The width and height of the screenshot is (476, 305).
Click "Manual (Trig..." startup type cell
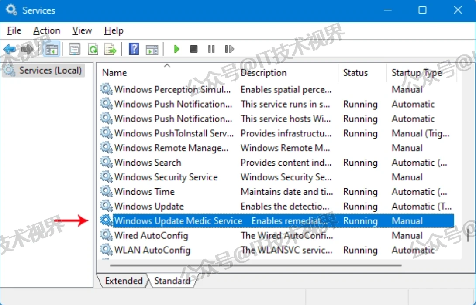[x=421, y=133]
